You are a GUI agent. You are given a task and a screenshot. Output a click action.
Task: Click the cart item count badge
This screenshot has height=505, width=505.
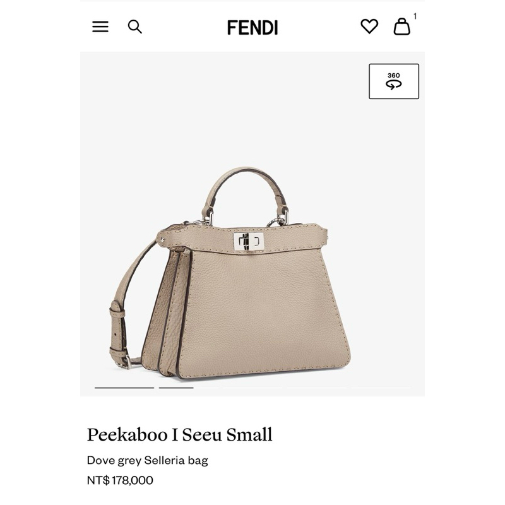415,16
